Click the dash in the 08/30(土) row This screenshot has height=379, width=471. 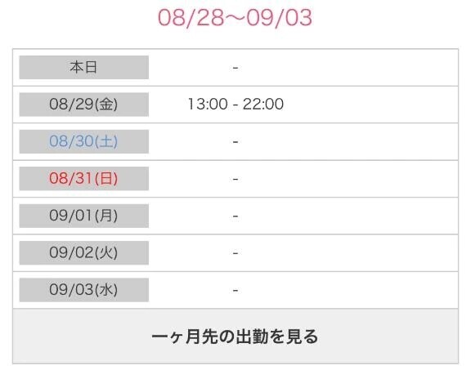click(x=235, y=141)
